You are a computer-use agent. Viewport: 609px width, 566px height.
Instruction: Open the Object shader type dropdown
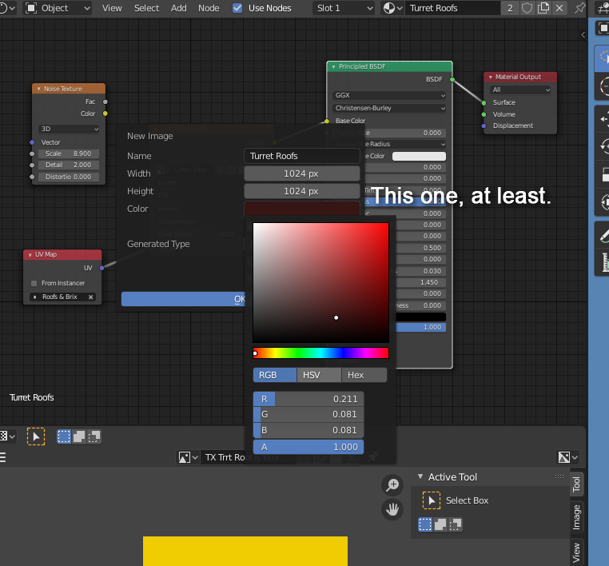58,8
